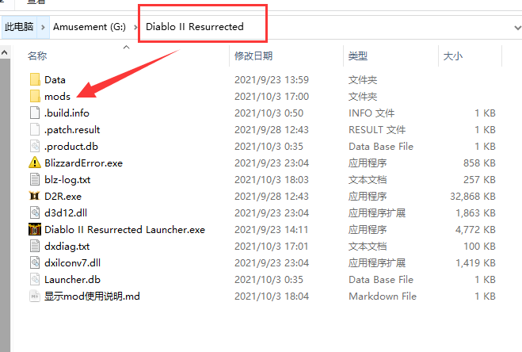This screenshot has height=352, width=522.
Task: Click the 2021/9/23 13:59 date of Data
Action: click(x=272, y=80)
